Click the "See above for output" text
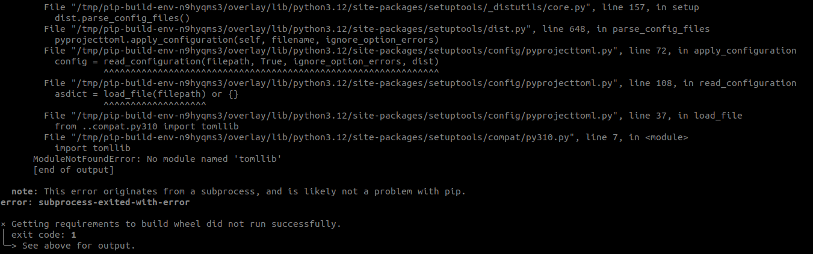813x254 pixels. (79, 246)
